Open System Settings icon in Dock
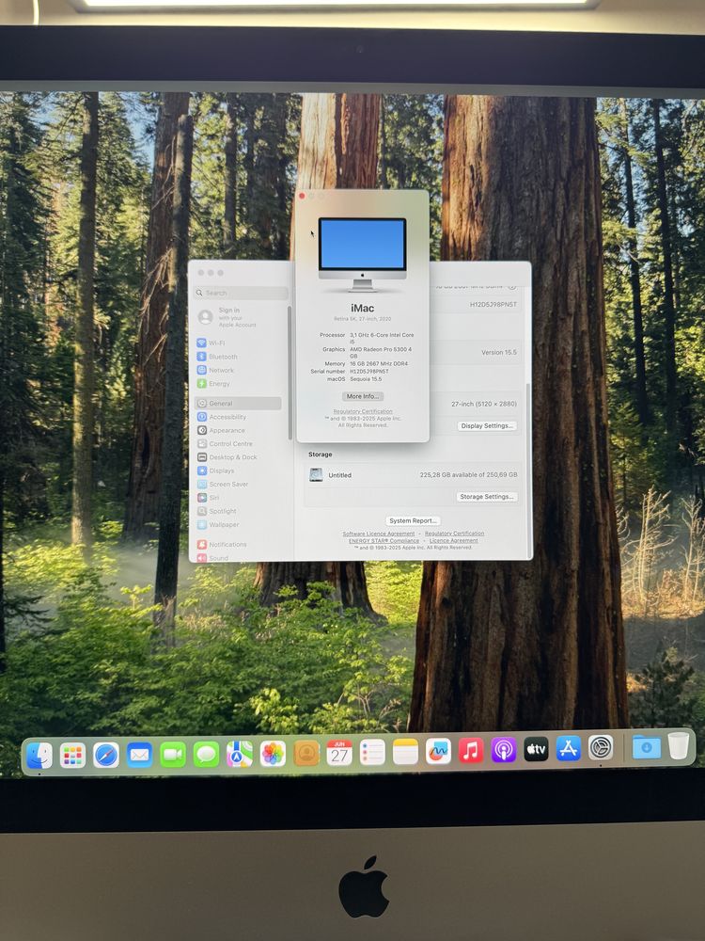The image size is (705, 941). click(x=601, y=748)
